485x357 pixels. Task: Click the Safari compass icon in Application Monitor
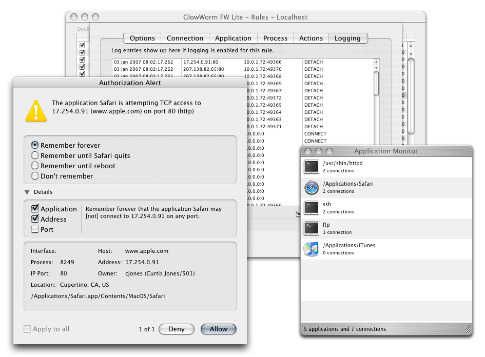tap(311, 187)
